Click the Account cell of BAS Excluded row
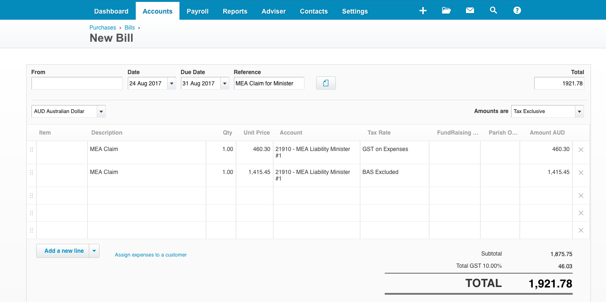 pos(317,175)
